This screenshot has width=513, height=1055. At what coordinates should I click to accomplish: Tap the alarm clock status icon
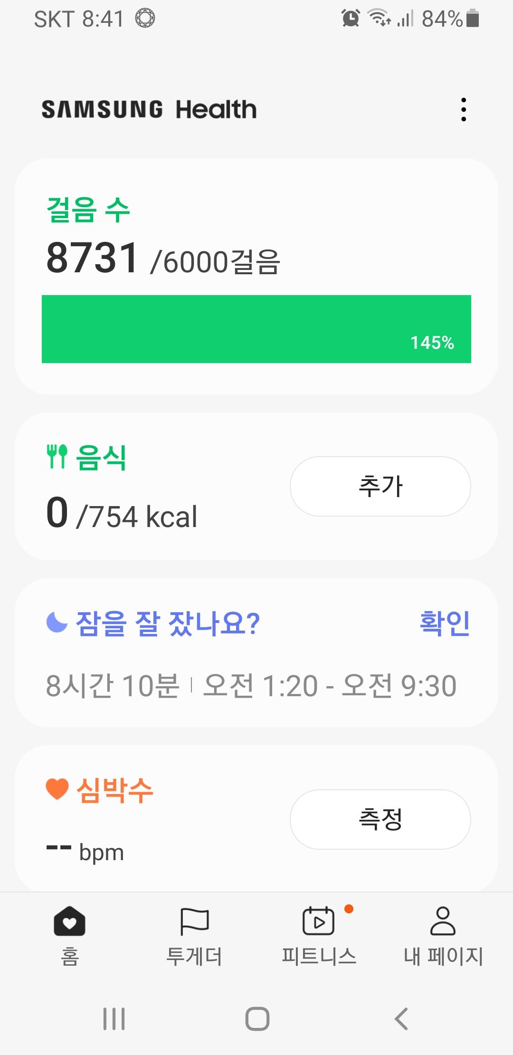(351, 19)
